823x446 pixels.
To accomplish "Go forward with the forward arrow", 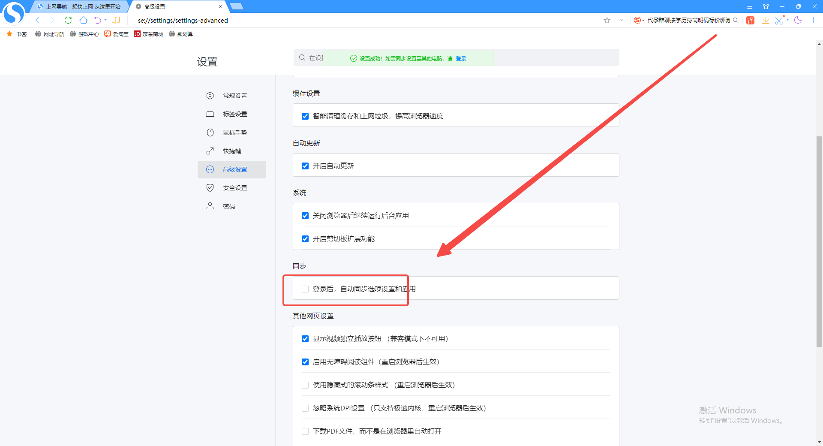I will tap(52, 20).
